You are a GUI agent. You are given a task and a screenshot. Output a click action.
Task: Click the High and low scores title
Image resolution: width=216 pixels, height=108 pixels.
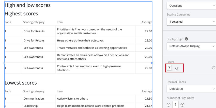(x=27, y=5)
